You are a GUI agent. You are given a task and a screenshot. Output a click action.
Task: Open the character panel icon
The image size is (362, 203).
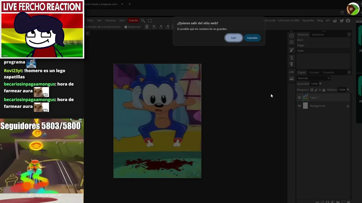[x=292, y=58]
